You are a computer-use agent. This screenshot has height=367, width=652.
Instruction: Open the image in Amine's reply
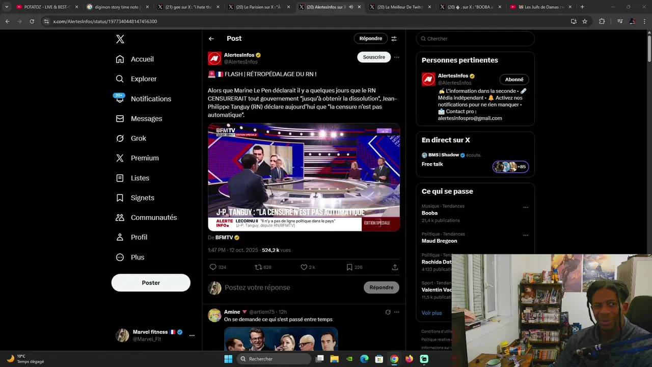tap(281, 338)
